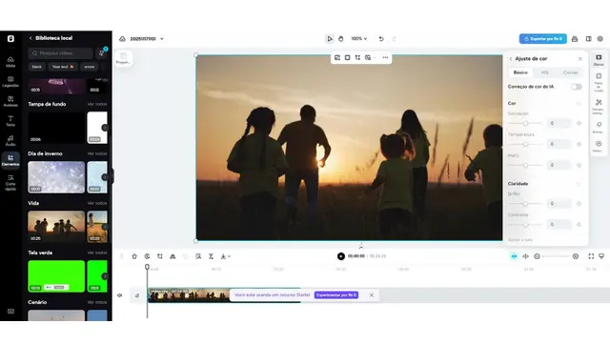Open the Corte rápido sidebar section
This screenshot has width=610, height=343.
[10, 182]
